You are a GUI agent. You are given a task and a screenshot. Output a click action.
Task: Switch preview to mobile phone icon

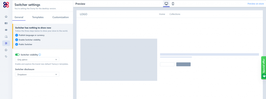tap(173, 4)
